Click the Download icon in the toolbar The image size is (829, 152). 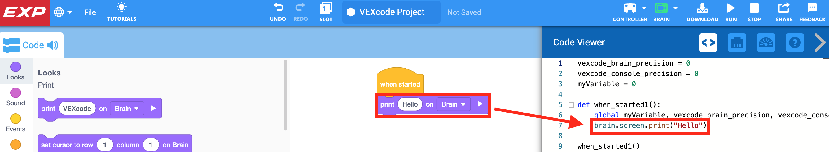coord(702,8)
